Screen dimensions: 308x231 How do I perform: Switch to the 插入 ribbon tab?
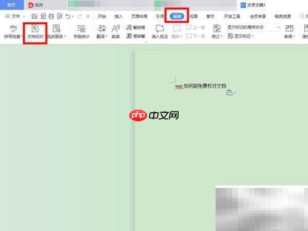pos(118,16)
